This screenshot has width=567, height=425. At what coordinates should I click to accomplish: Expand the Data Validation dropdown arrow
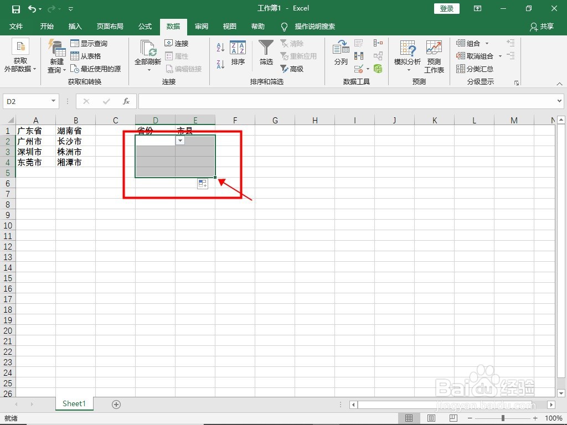coord(368,69)
